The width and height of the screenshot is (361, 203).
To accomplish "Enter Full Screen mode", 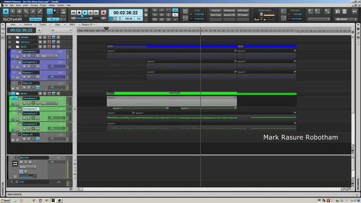I will 243,11.
